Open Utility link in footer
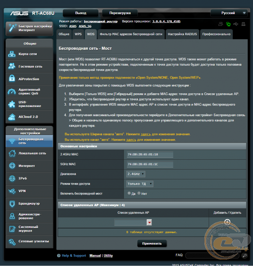 pos(108,255)
